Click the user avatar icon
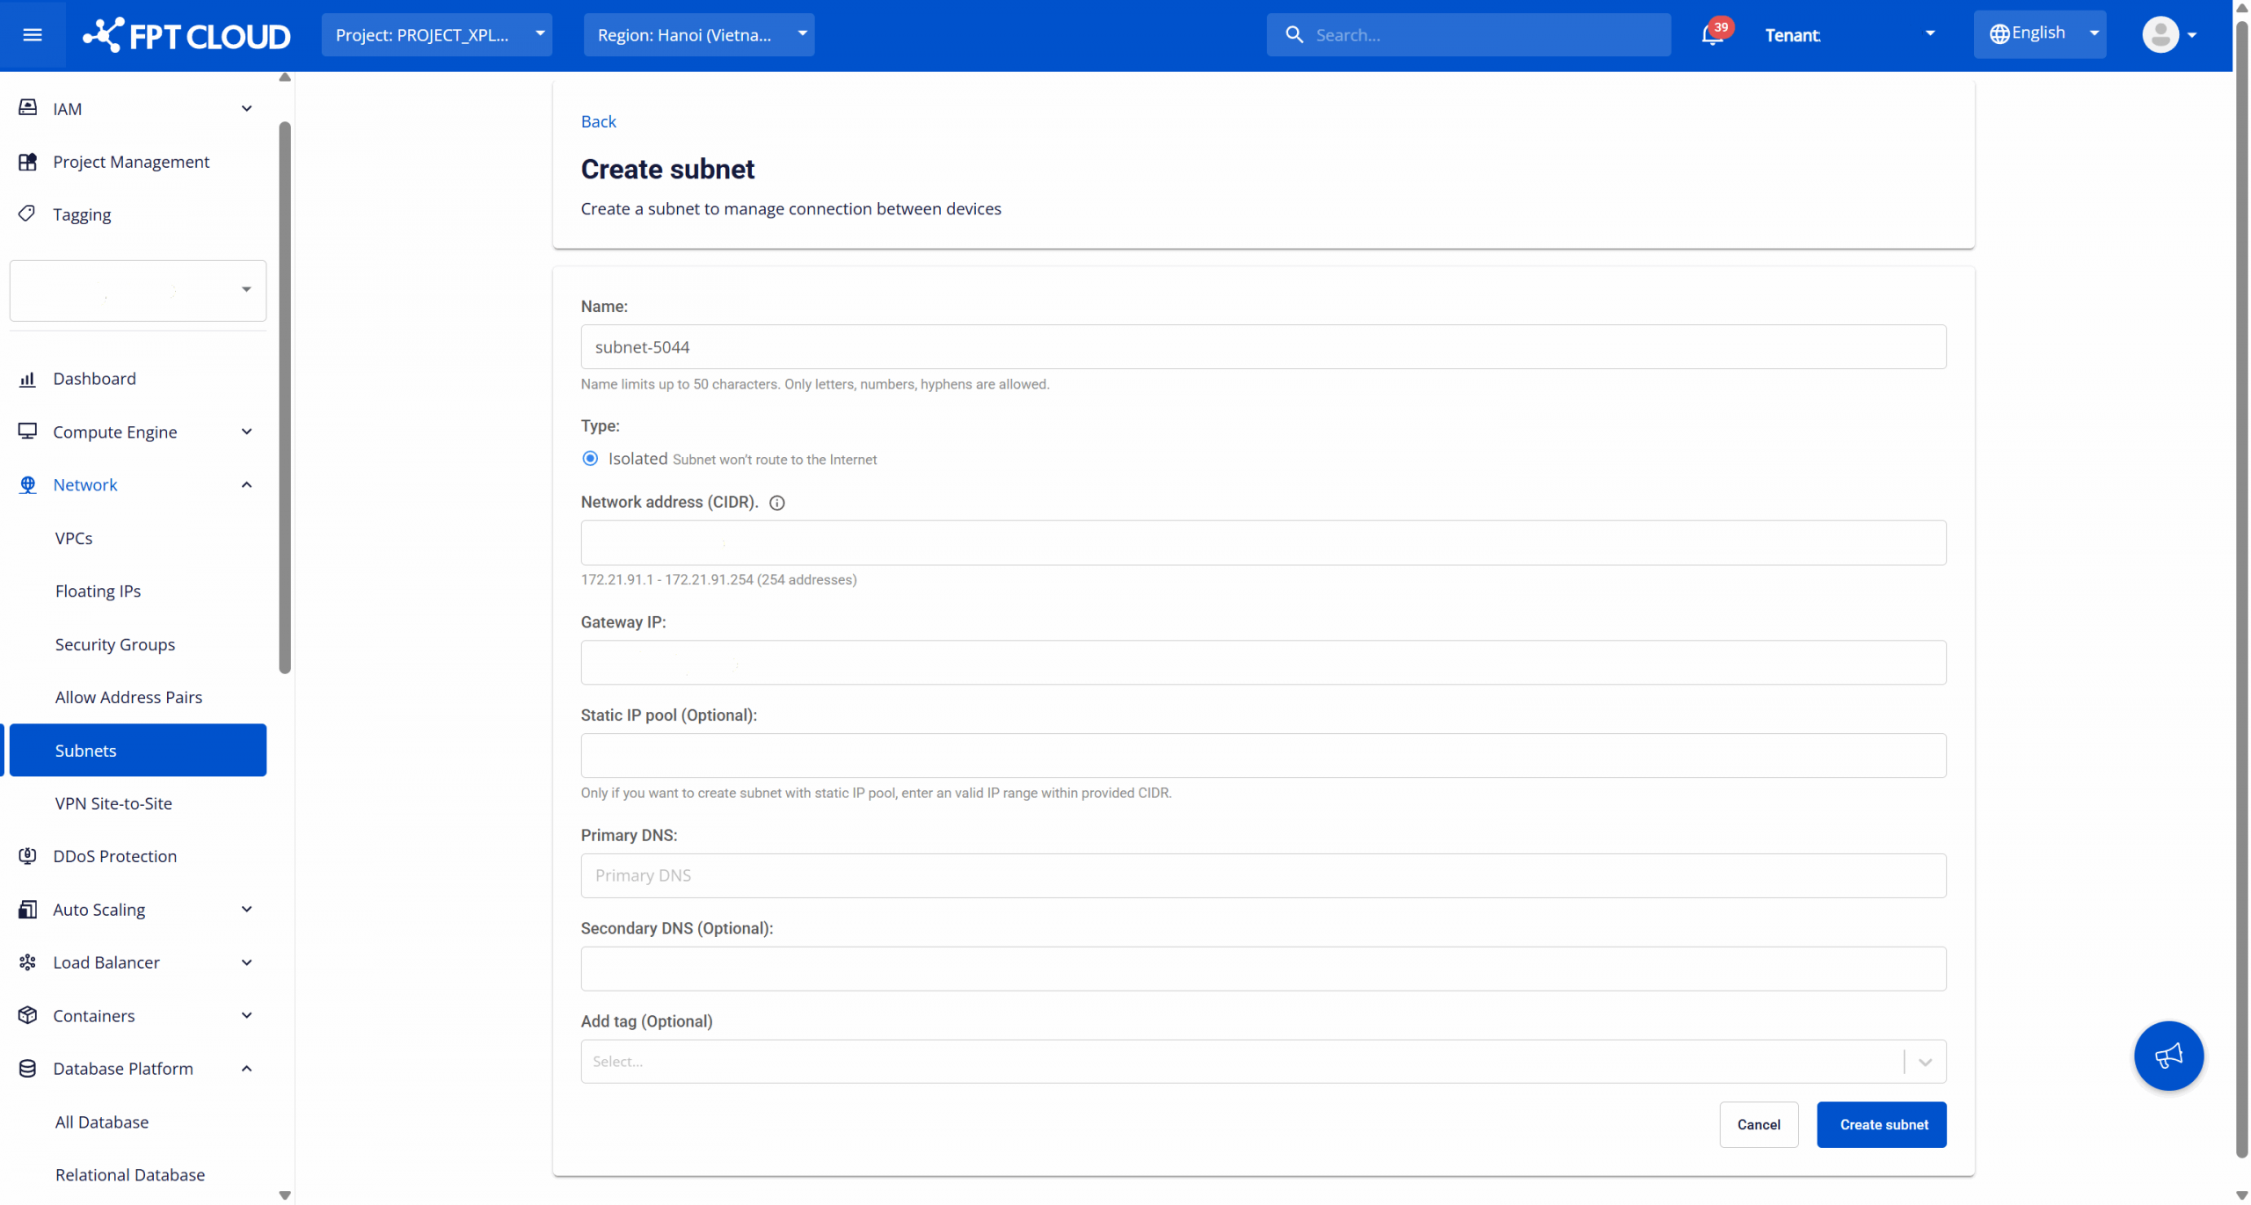This screenshot has width=2251, height=1205. point(2159,35)
